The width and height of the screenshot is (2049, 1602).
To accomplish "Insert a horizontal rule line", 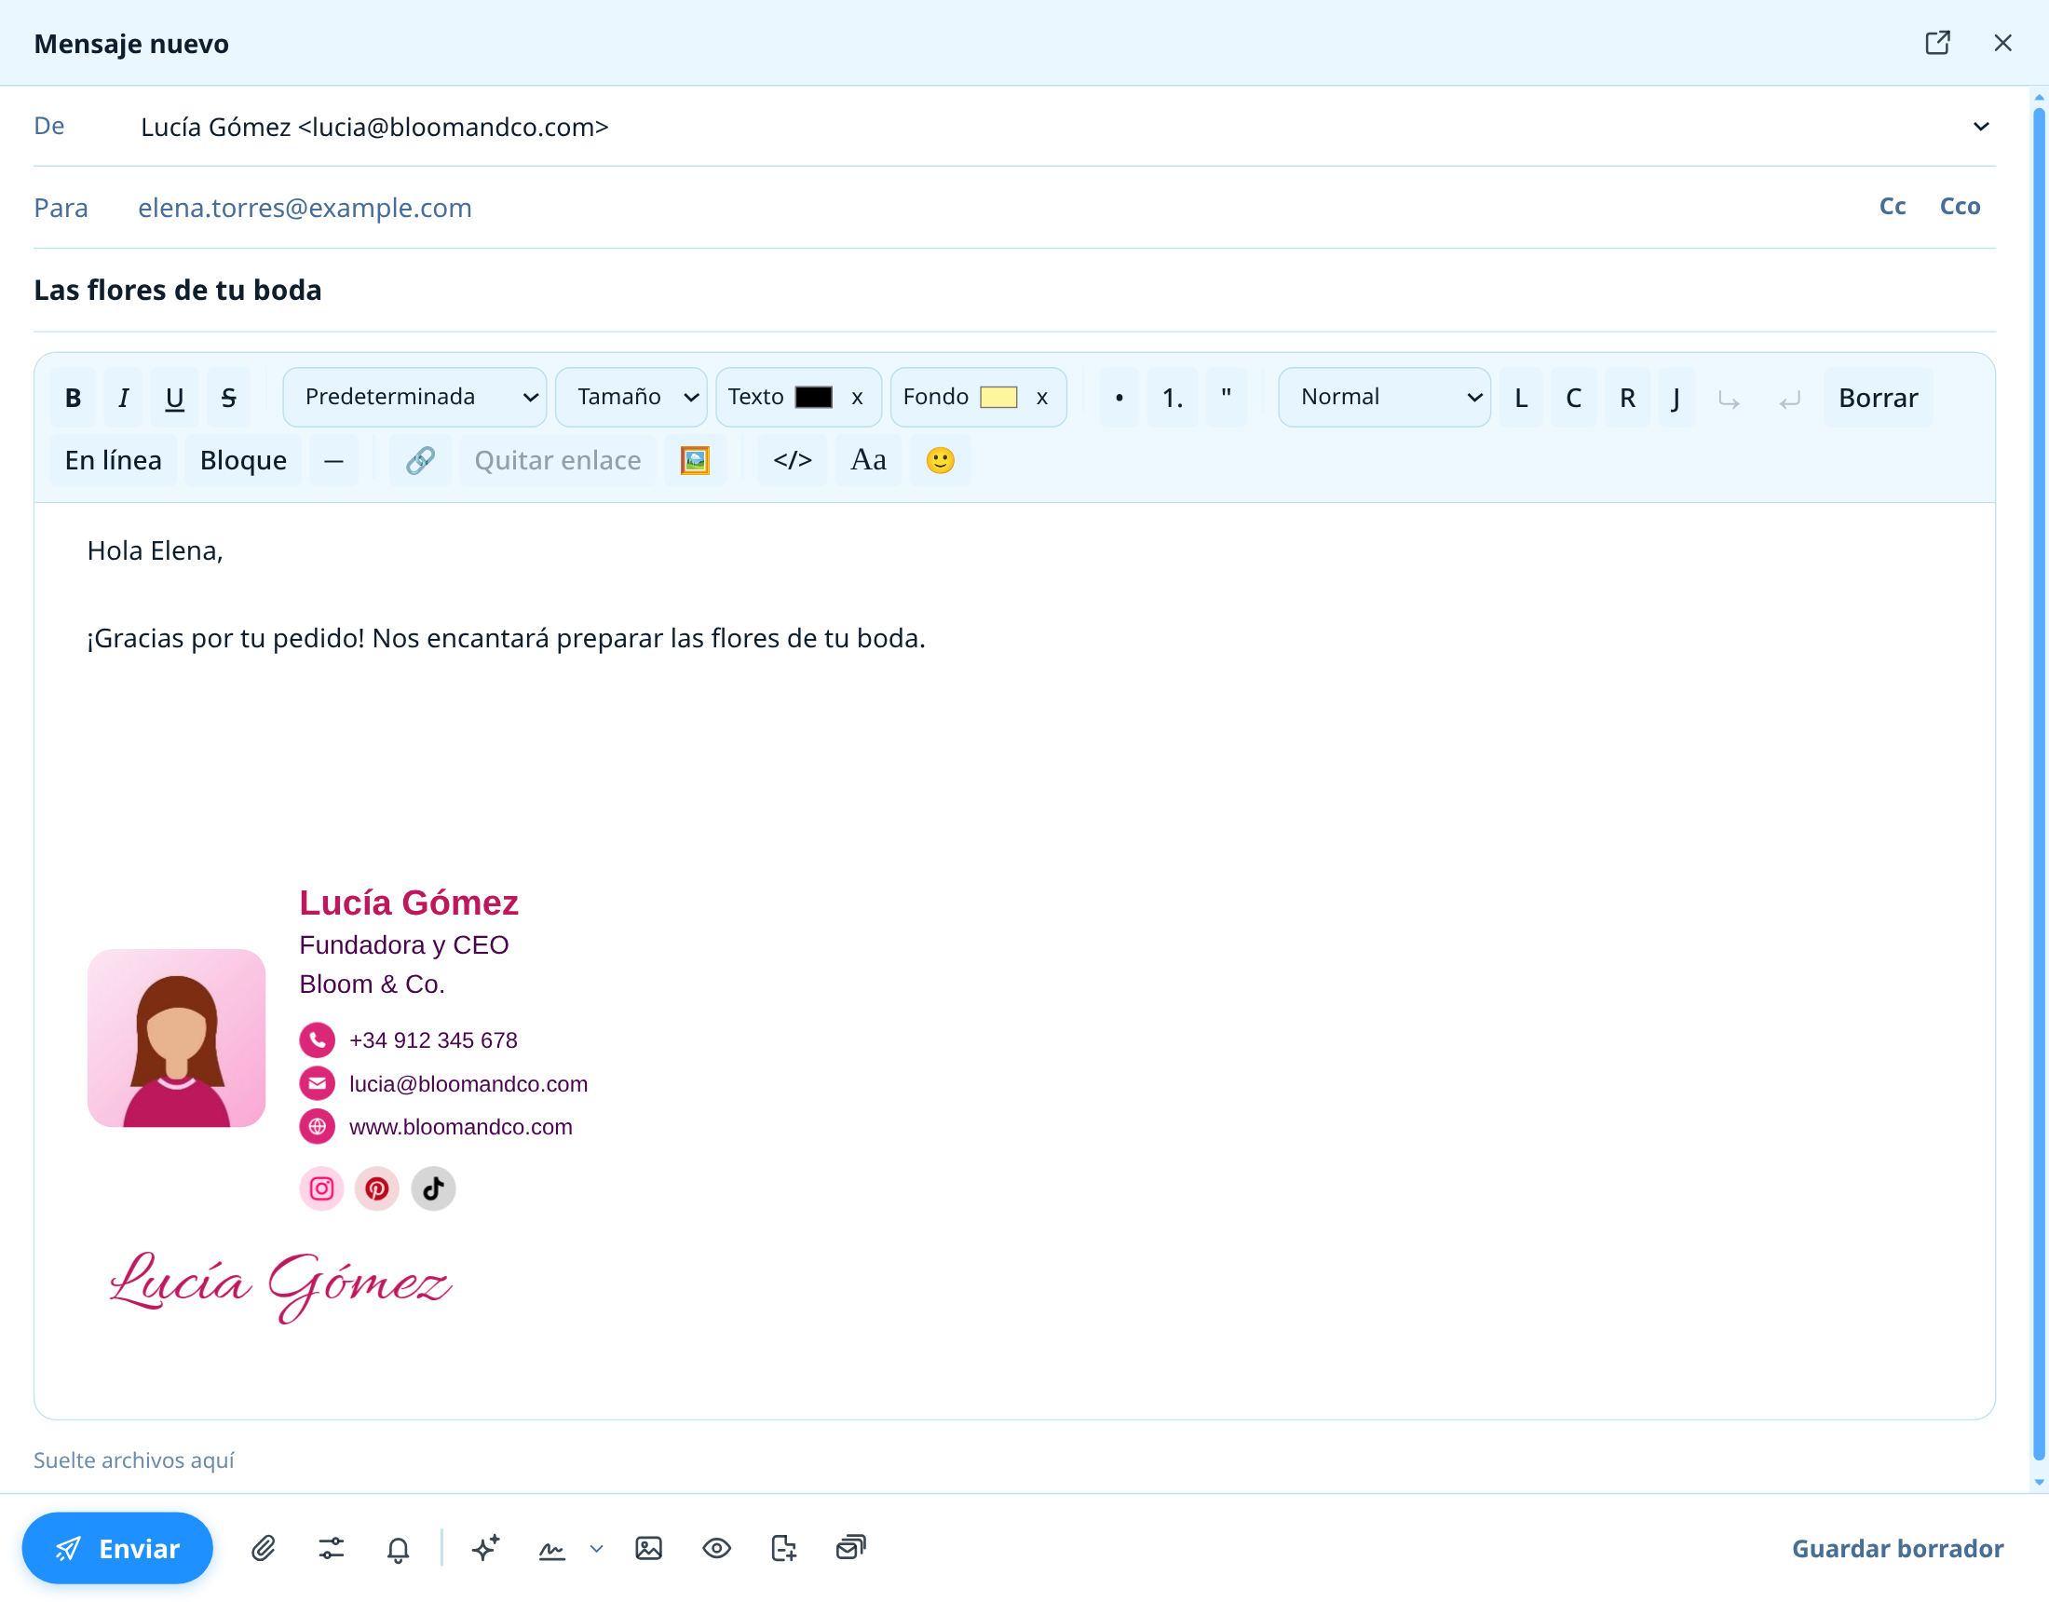I will point(334,460).
